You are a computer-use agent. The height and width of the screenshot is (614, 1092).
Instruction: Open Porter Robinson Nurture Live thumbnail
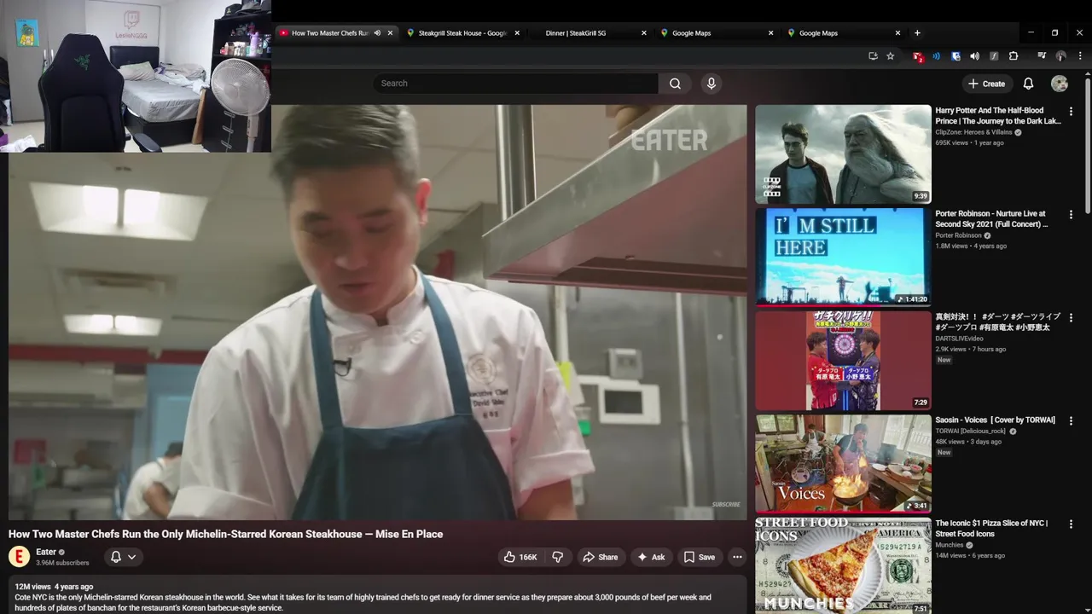(x=843, y=256)
